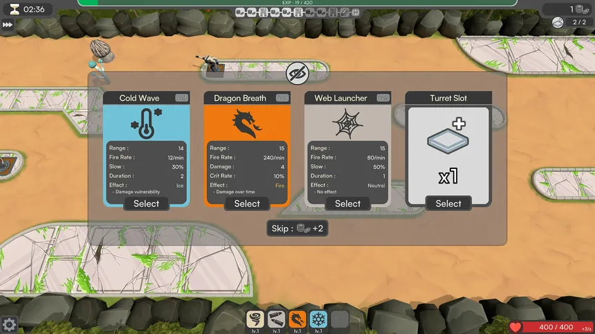
Task: Click the 2 / 2 slot counter text
Action: (580, 22)
